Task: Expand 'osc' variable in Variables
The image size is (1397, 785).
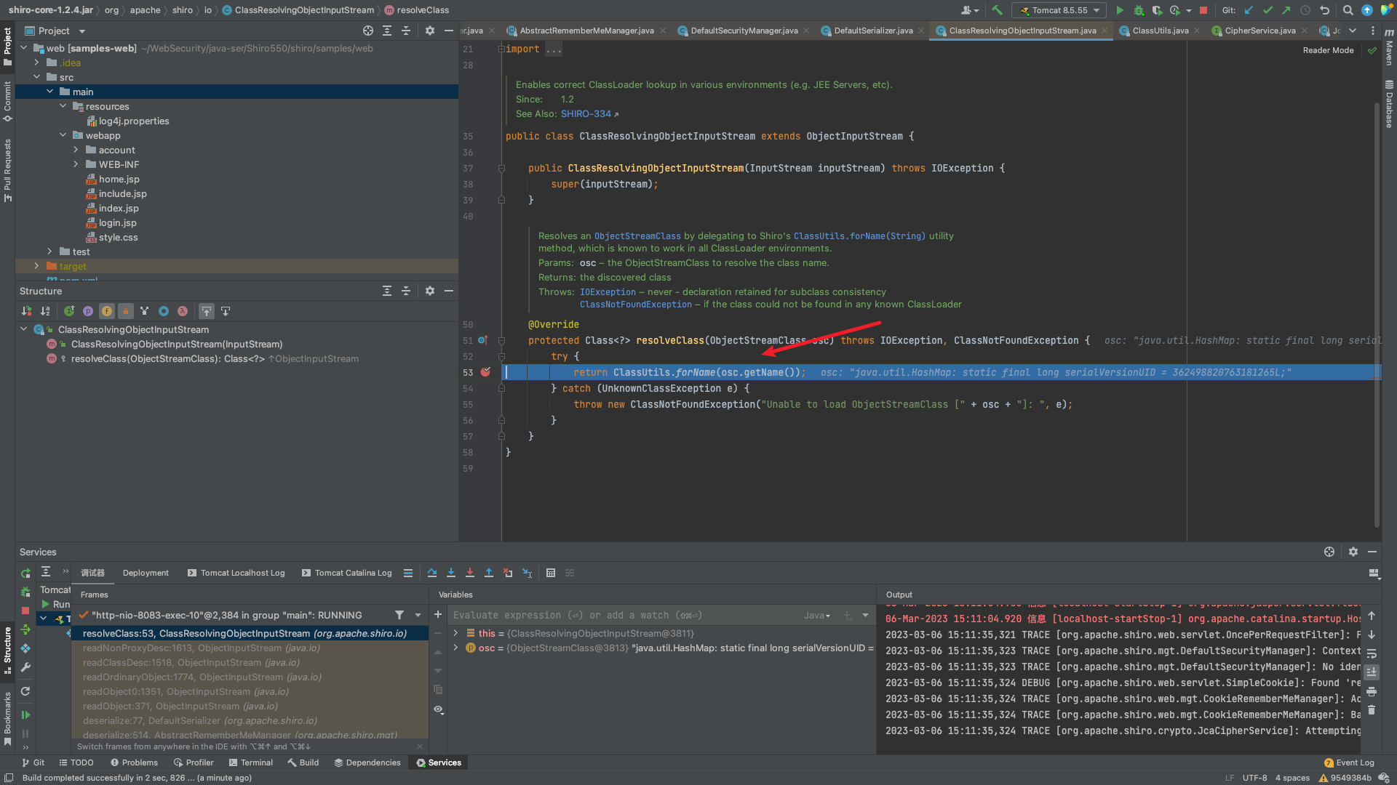Action: pos(455,648)
